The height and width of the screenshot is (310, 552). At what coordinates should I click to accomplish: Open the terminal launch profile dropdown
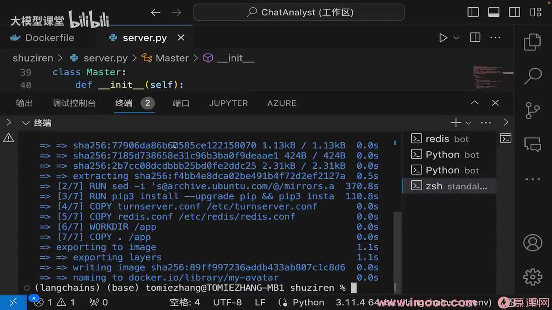coord(468,123)
